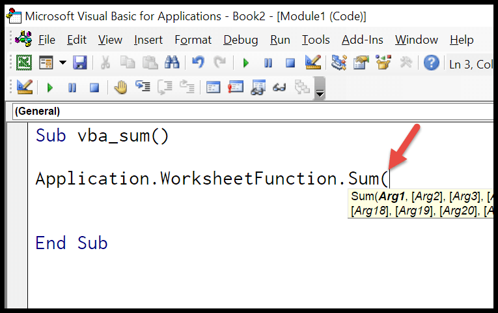Screen dimensions: 498x313
Task: Open the Watch Window icon
Action: (258, 87)
